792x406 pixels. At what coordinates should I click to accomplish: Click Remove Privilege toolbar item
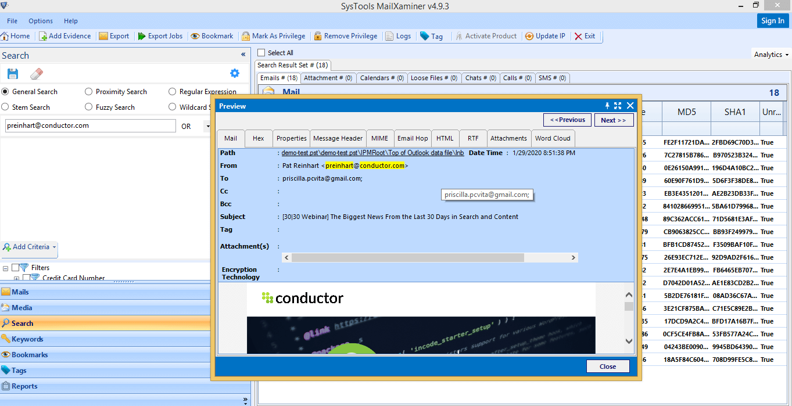point(346,36)
